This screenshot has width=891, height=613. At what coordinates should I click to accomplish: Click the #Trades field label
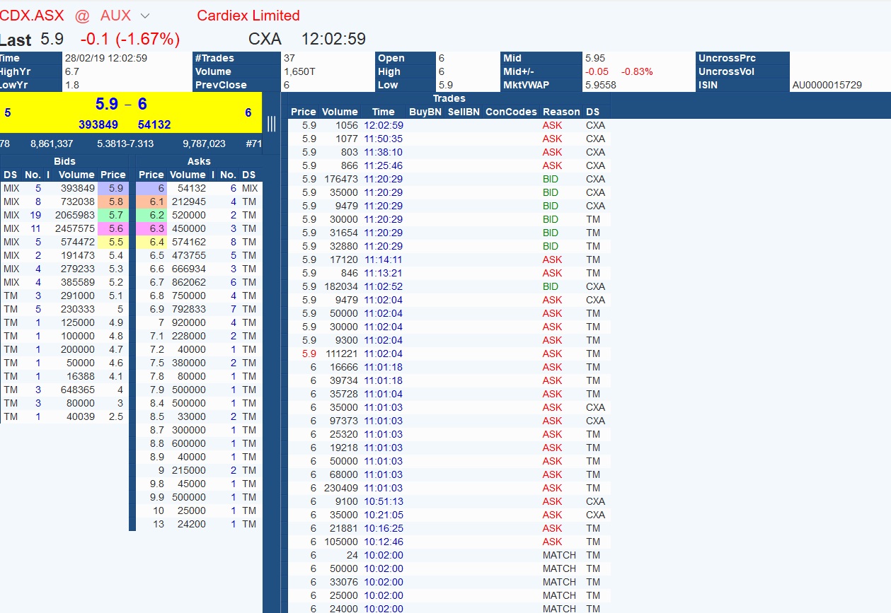click(x=214, y=58)
